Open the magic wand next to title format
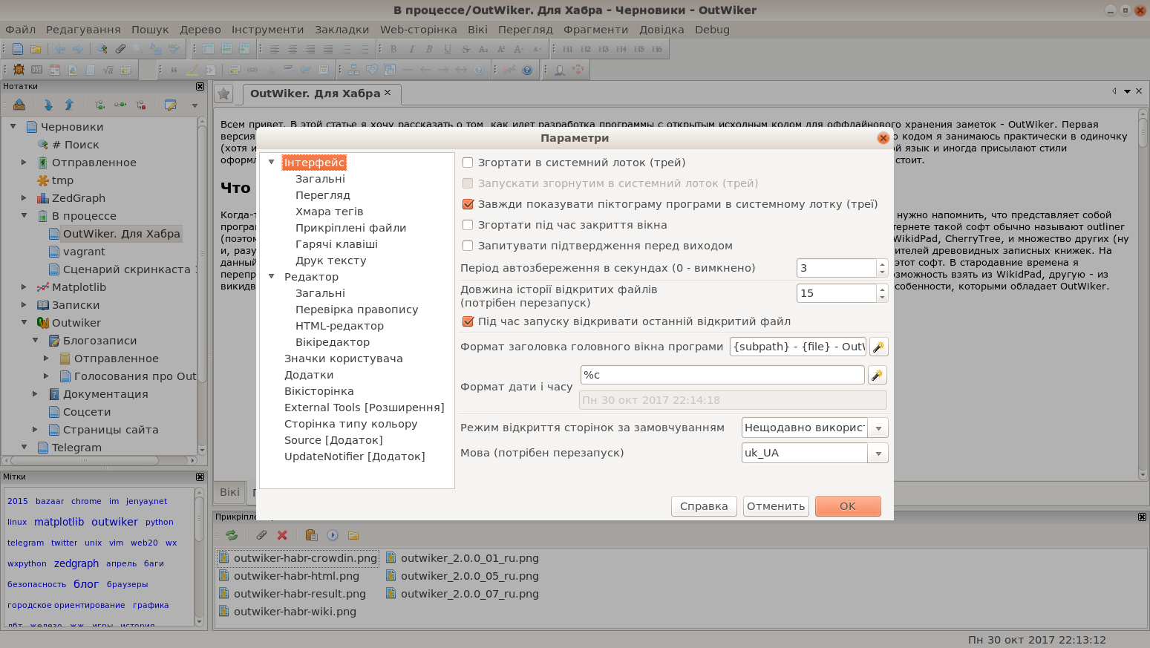Viewport: 1150px width, 648px height. pyautogui.click(x=878, y=346)
